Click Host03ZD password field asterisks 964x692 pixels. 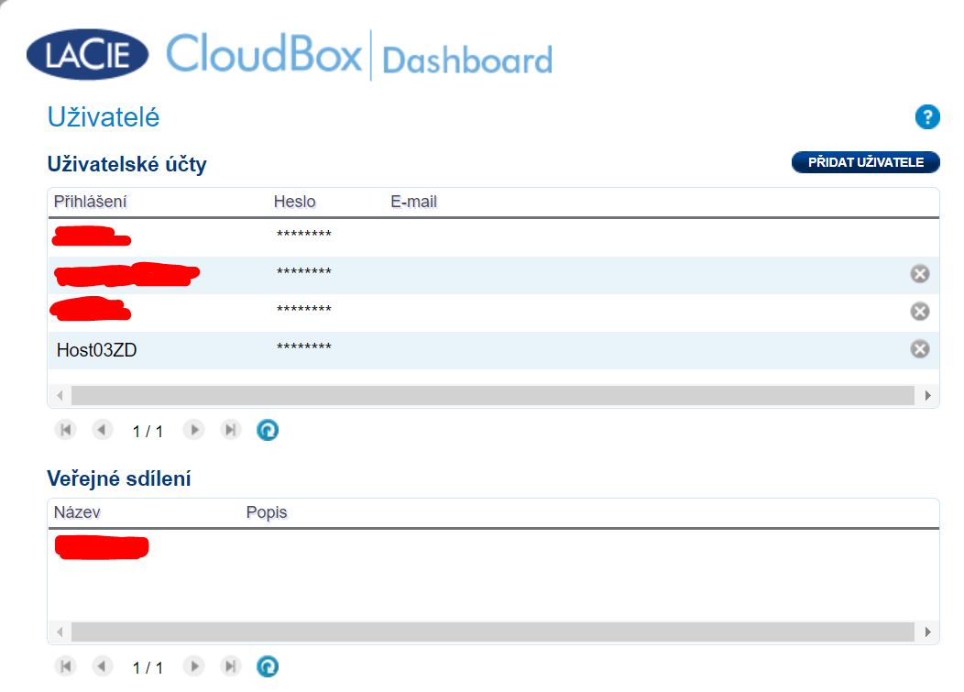click(x=303, y=349)
